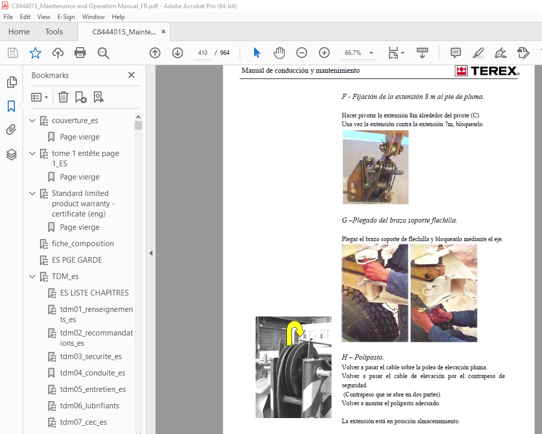Click the extension bracket photo
Image resolution: width=542 pixels, height=434 pixels.
[x=375, y=167]
